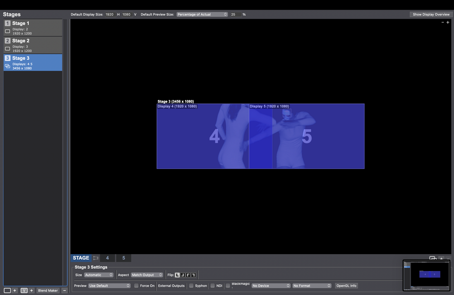Select Stage 1 in the stages list
This screenshot has height=295, width=454.
click(x=33, y=27)
